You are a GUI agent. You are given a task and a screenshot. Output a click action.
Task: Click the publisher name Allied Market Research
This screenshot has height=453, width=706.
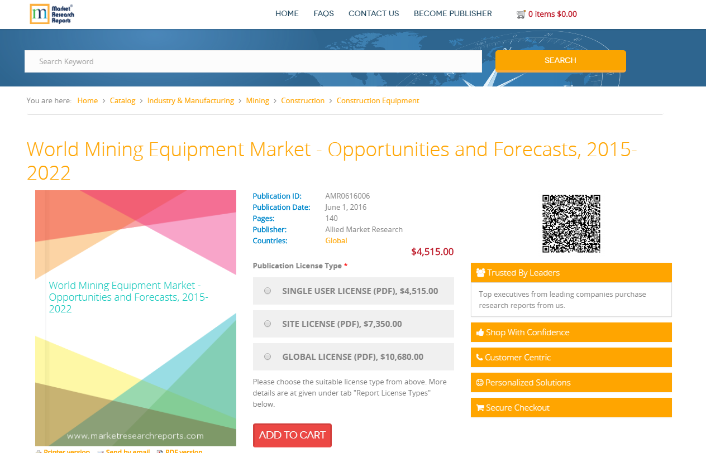click(x=364, y=230)
